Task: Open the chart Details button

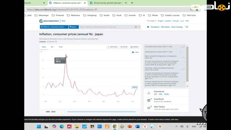Action: [x=134, y=47]
